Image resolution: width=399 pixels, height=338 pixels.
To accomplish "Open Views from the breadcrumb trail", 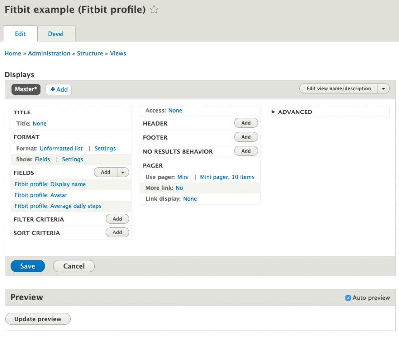I will point(118,53).
